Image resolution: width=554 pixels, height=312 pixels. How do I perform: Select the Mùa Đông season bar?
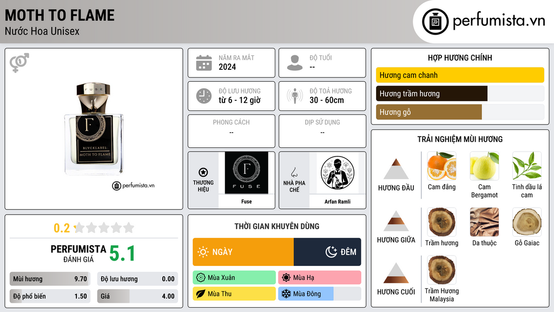[320, 294]
